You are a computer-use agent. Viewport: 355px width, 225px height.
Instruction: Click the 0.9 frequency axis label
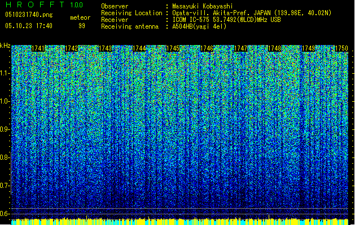coord(5,129)
